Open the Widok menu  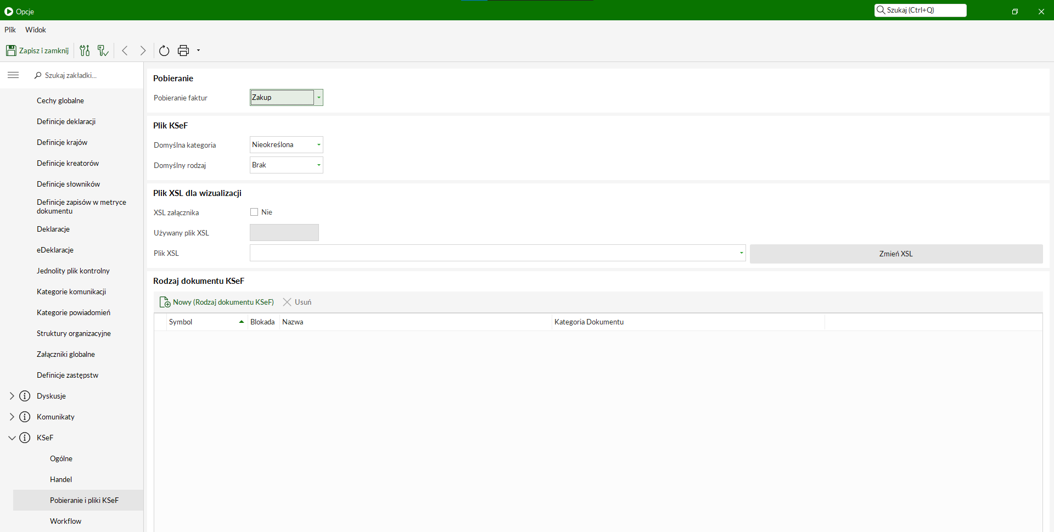[x=36, y=30]
